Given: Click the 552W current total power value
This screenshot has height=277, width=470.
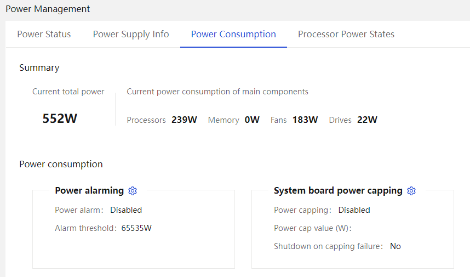Looking at the screenshot, I should pyautogui.click(x=60, y=118).
